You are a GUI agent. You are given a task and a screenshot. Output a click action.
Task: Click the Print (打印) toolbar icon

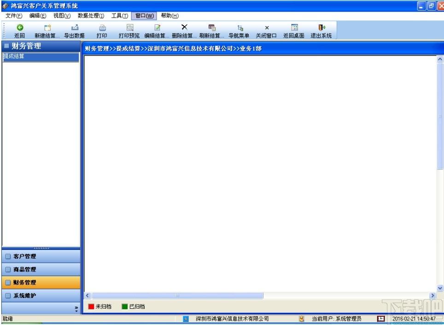(x=102, y=28)
